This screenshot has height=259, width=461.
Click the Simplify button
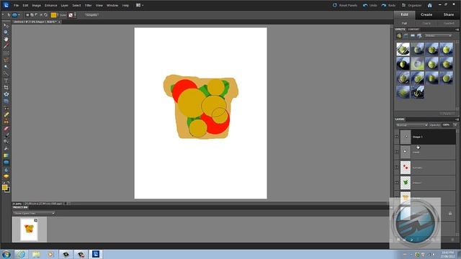[x=91, y=14]
